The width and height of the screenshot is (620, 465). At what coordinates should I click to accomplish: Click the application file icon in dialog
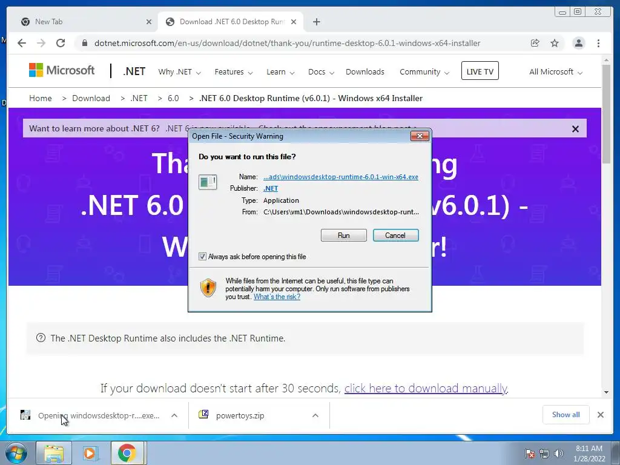tap(208, 182)
